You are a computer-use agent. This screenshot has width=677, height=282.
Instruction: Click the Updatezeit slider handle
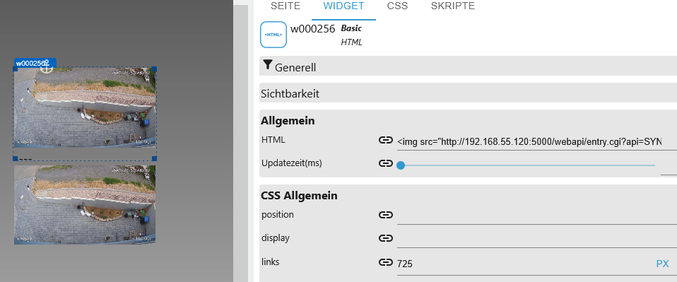tap(401, 165)
